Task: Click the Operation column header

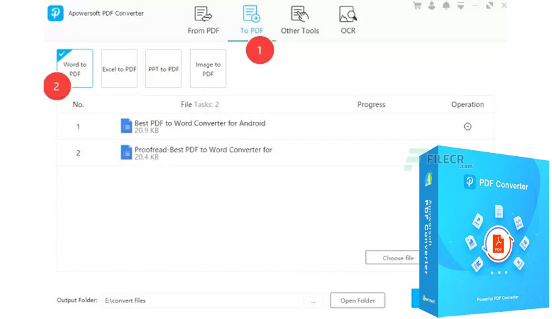Action: pos(467,104)
